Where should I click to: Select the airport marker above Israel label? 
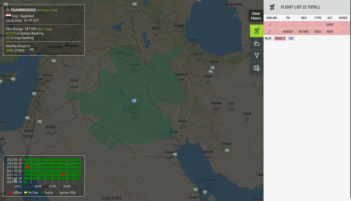pyautogui.click(x=27, y=118)
